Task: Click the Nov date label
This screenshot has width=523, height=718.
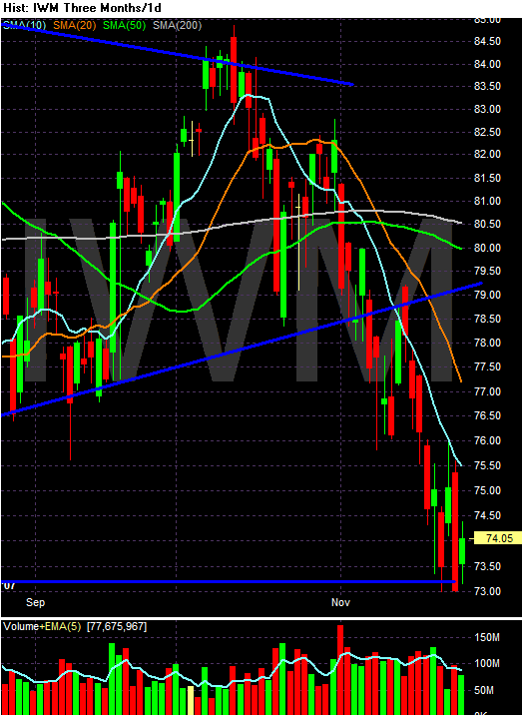Action: click(340, 602)
